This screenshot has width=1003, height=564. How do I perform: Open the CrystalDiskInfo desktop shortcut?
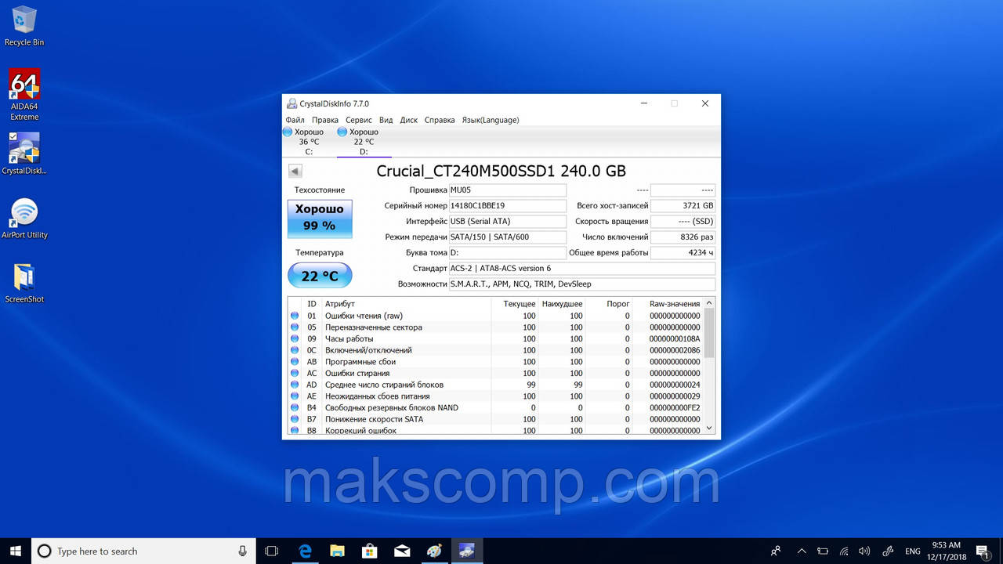[24, 153]
